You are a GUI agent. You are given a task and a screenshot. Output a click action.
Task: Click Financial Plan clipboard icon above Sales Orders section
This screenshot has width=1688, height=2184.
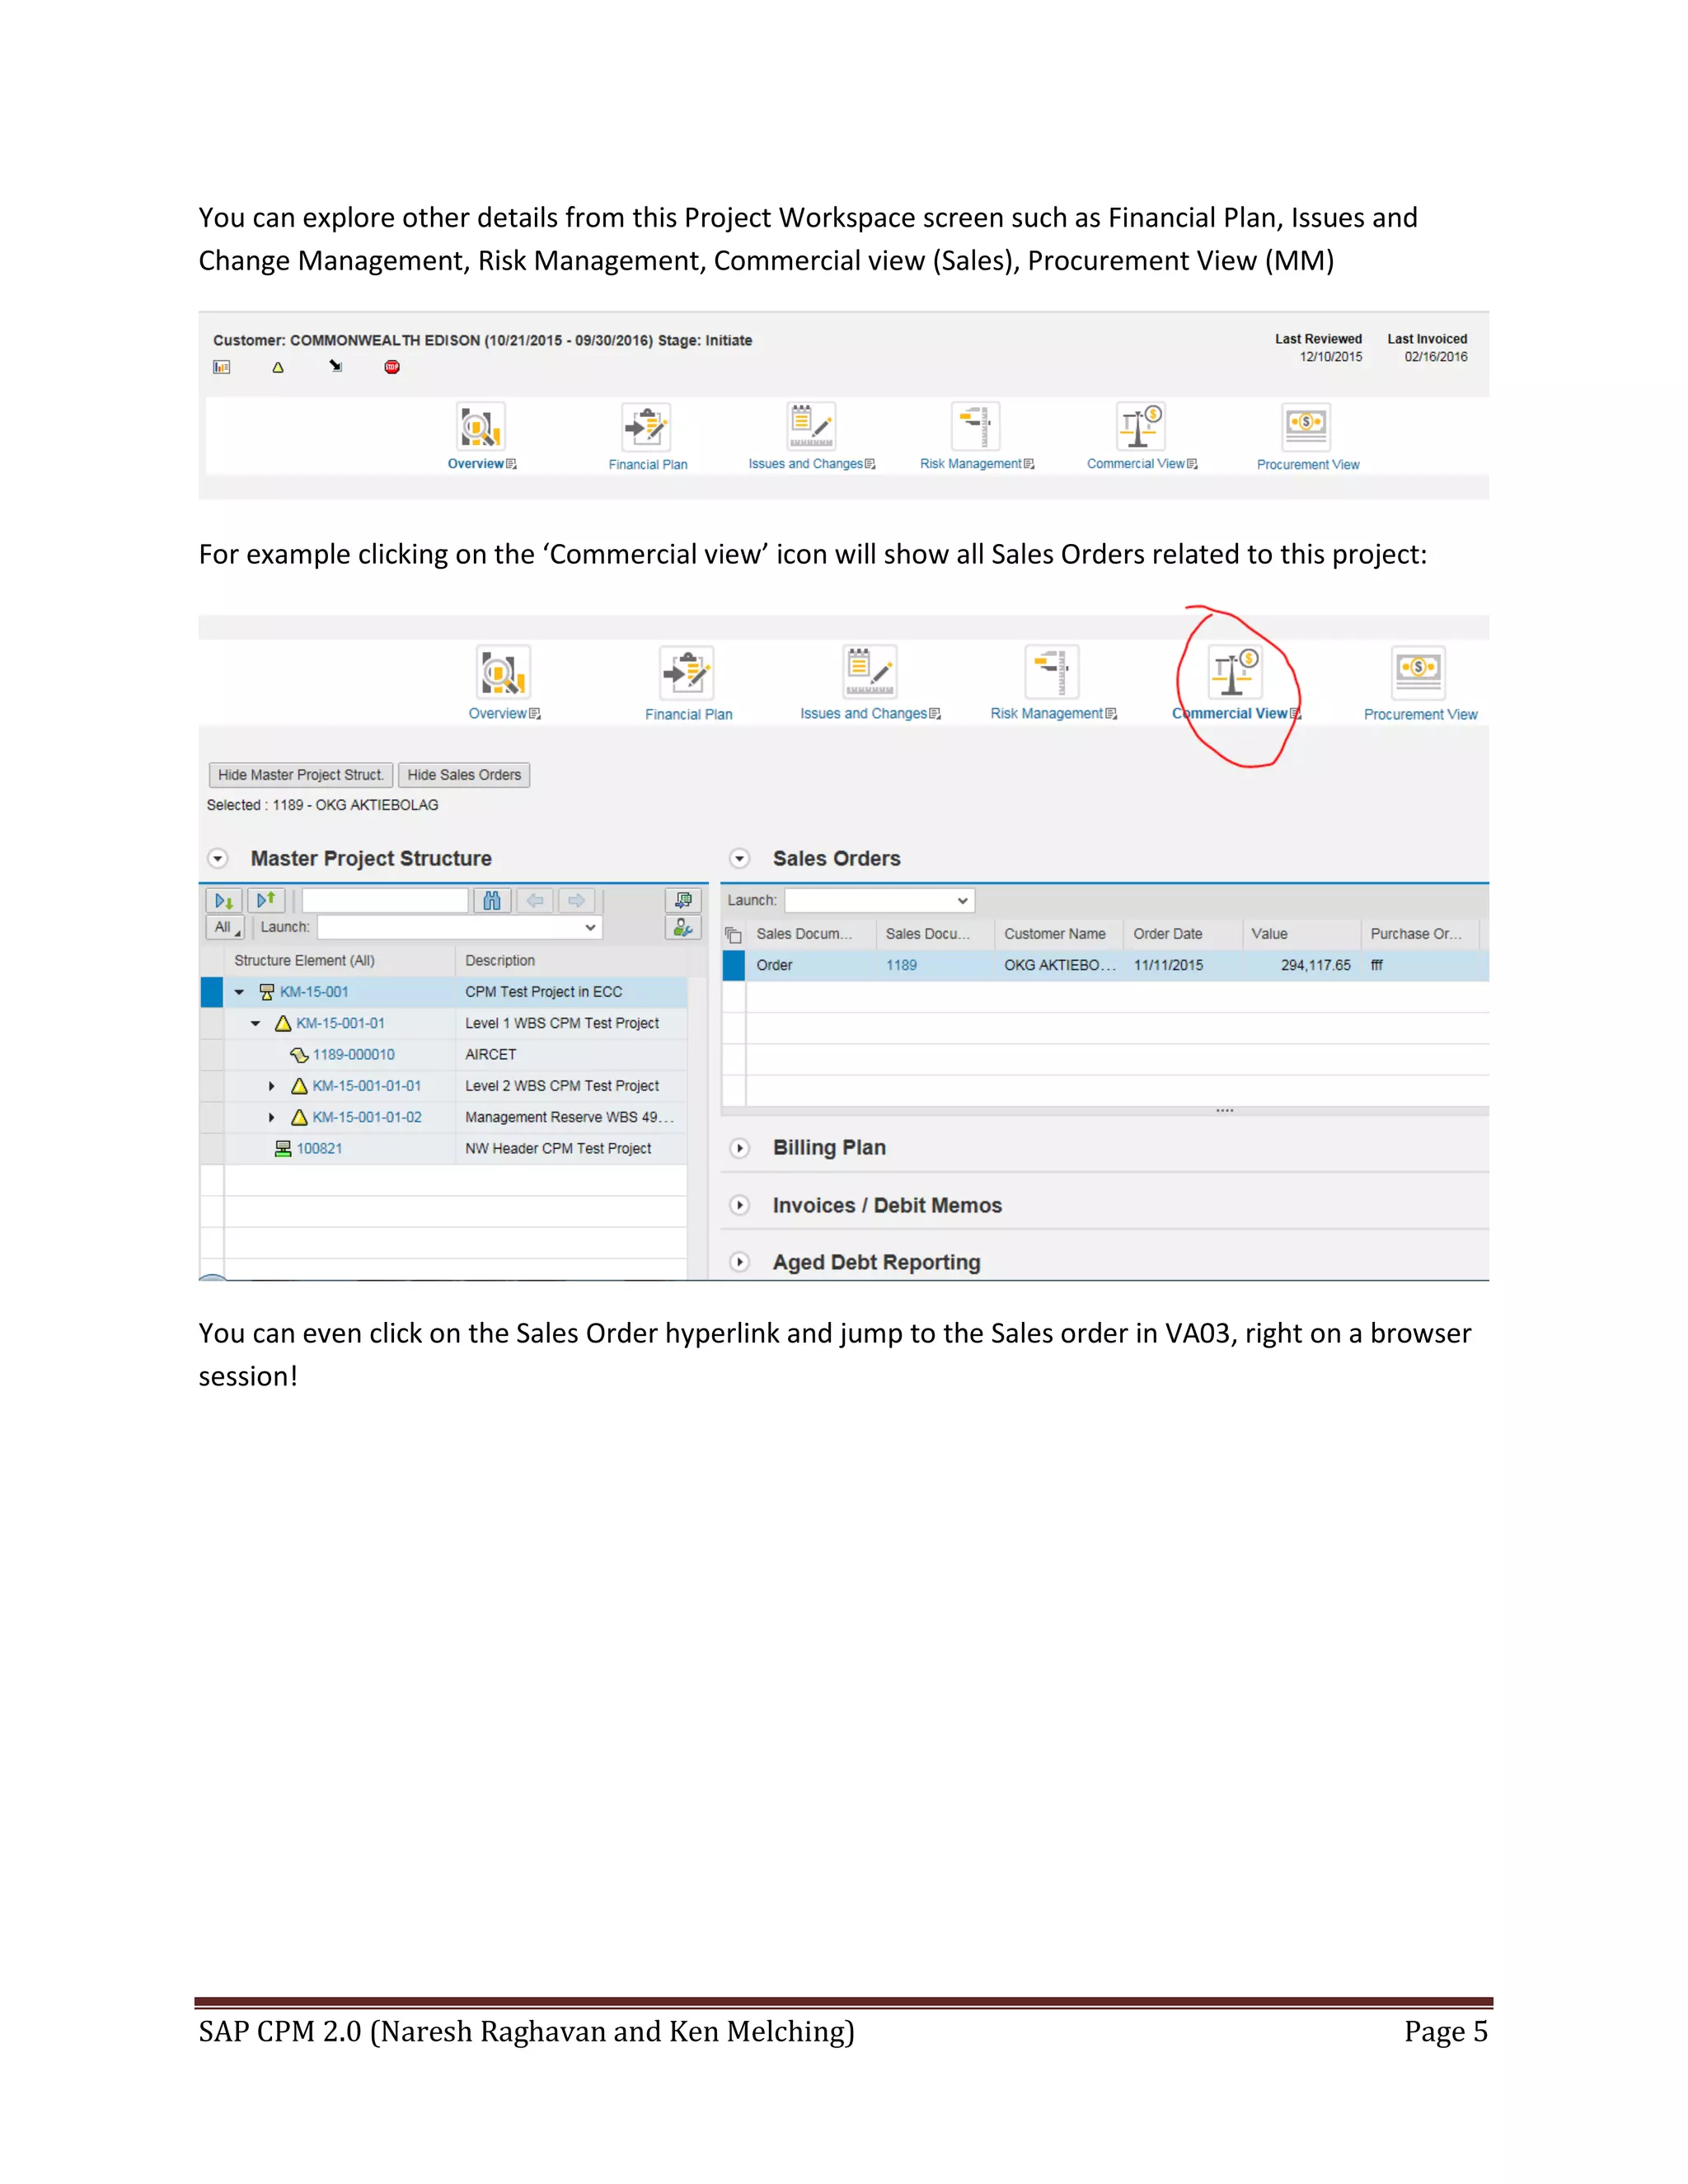point(687,672)
